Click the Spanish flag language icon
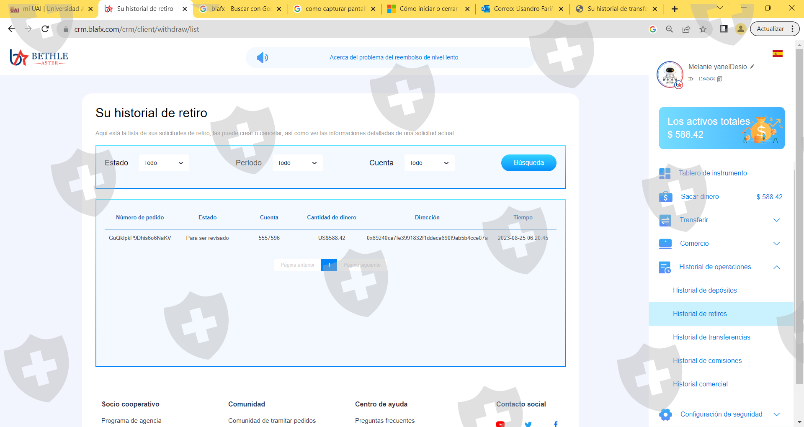Screen dimensions: 804x427 click(x=777, y=54)
